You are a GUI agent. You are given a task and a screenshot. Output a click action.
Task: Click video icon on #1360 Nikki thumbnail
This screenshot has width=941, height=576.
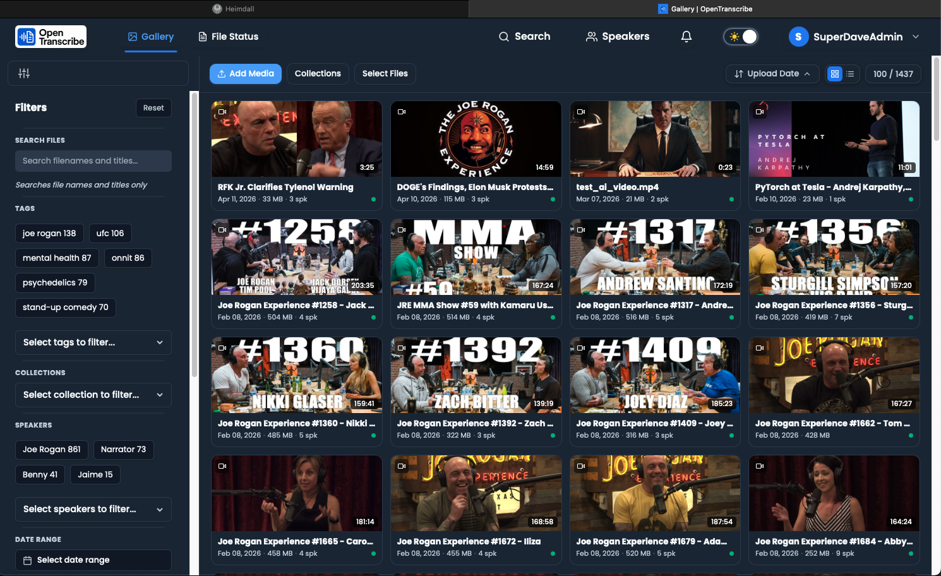coord(222,348)
